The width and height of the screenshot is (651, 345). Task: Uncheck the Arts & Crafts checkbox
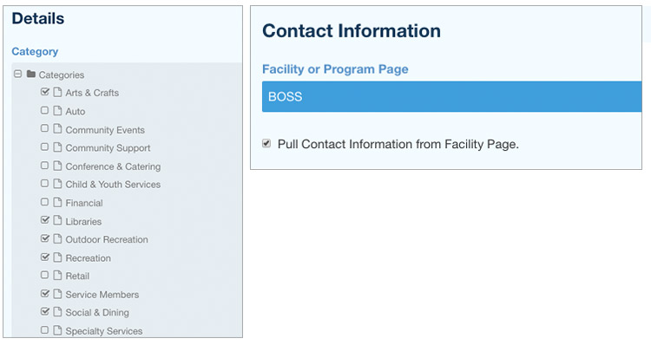(45, 92)
